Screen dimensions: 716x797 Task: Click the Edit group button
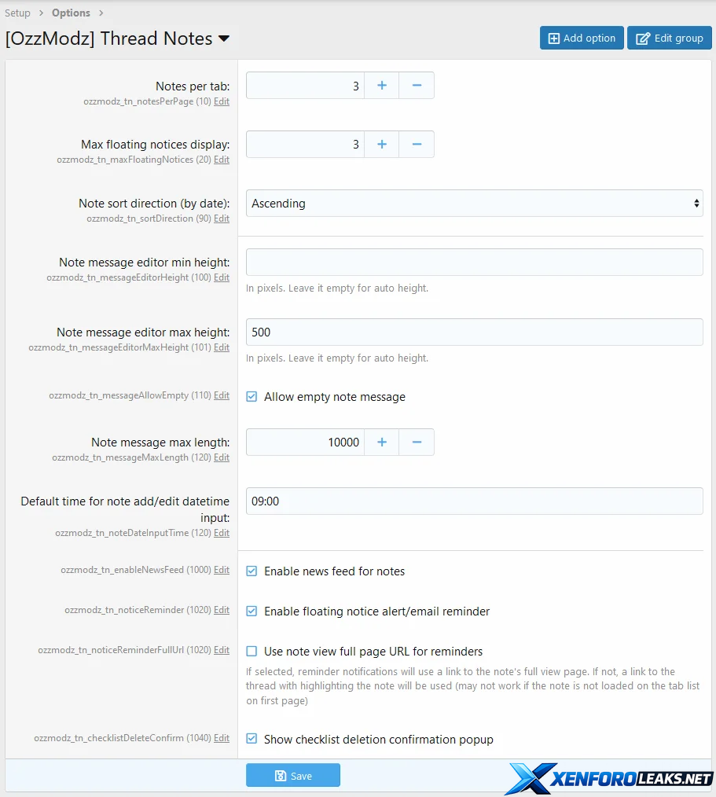click(x=669, y=38)
